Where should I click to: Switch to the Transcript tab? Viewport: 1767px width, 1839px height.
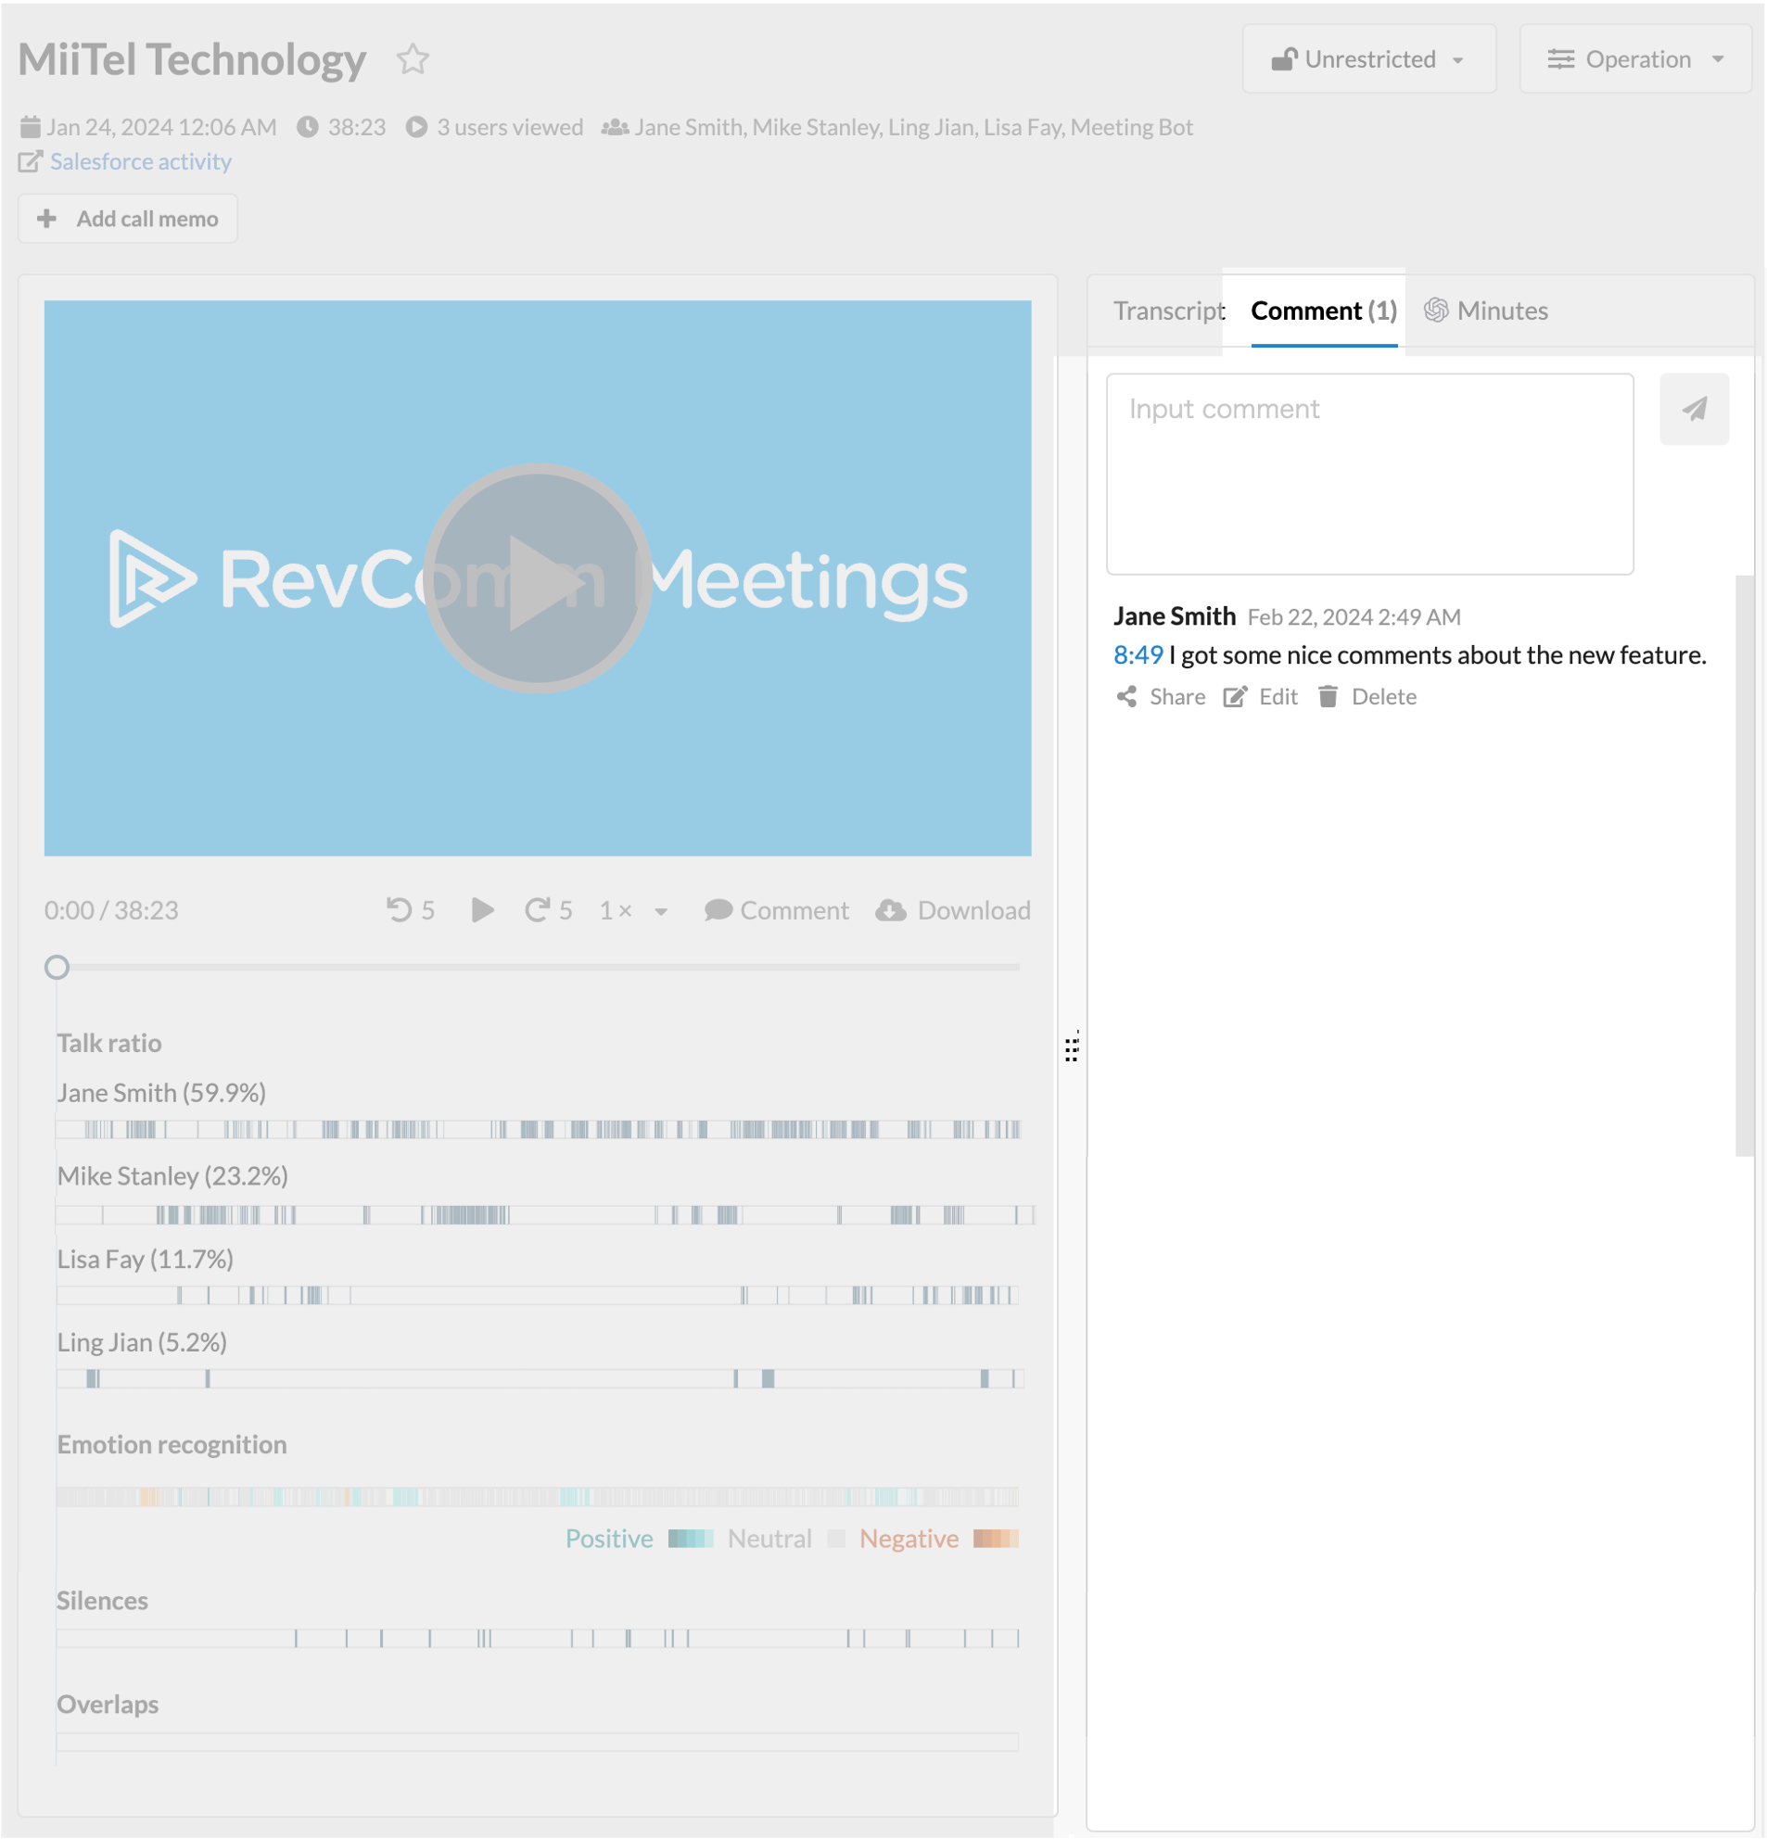click(x=1168, y=311)
